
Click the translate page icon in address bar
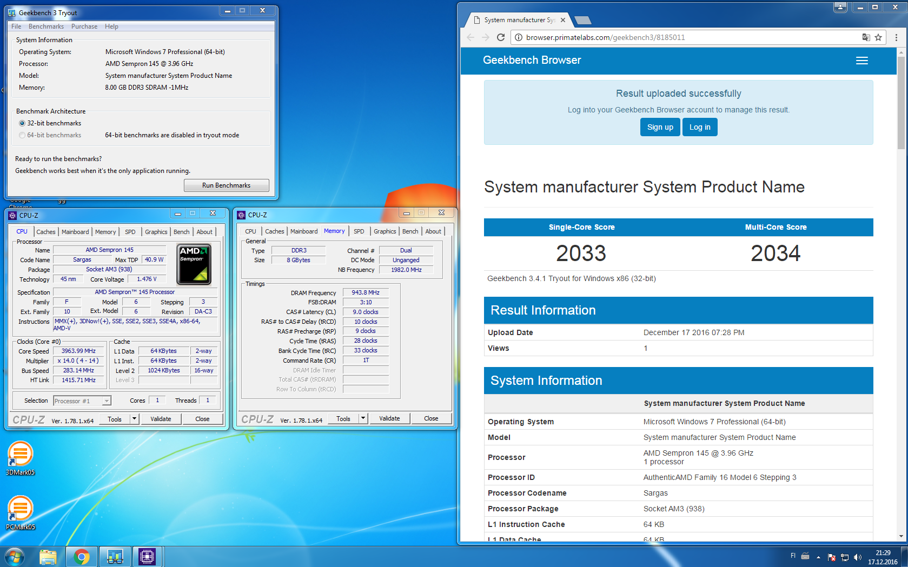[x=866, y=37]
